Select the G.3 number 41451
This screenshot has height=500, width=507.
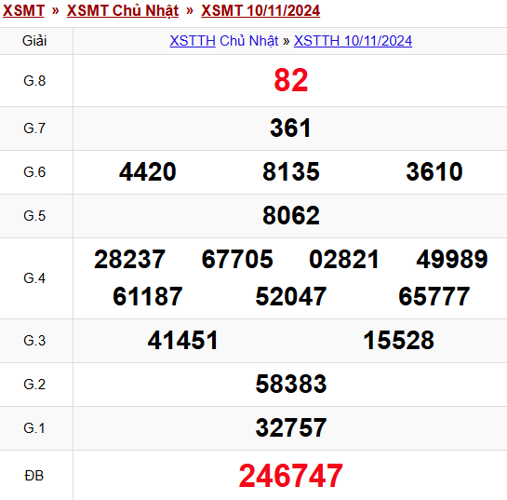click(x=182, y=341)
